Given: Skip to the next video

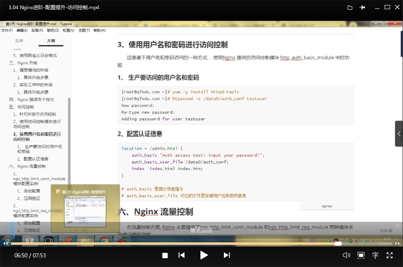Looking at the screenshot, I should click(226, 255).
